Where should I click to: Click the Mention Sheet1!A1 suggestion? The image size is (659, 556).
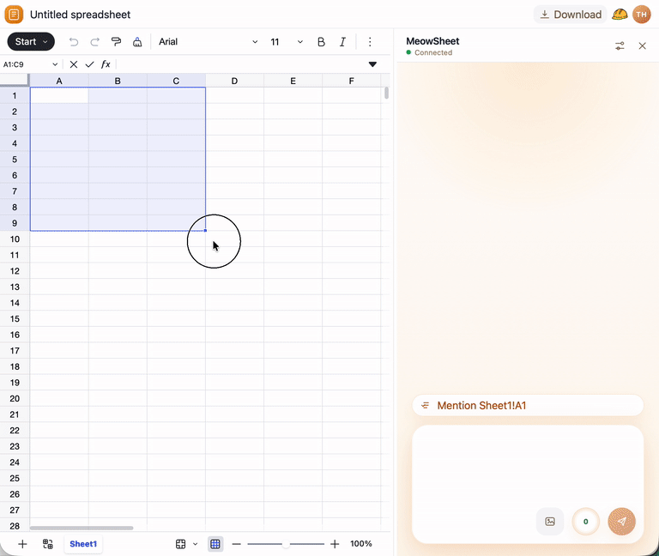point(528,406)
